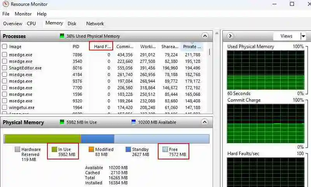Check the msedge.exe PID 4184 checkbox
The height and width of the screenshot is (187, 311).
4,74
